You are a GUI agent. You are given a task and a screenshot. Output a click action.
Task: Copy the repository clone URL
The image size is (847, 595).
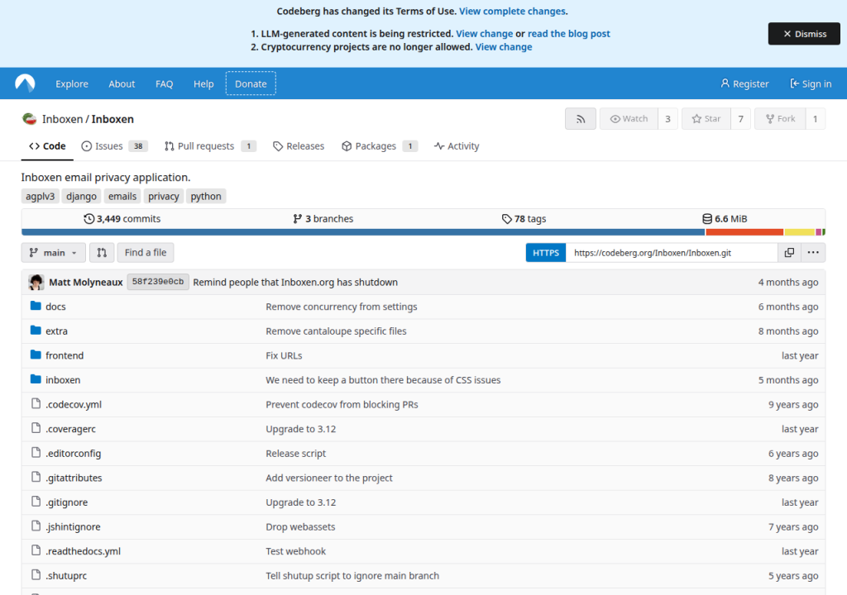click(789, 253)
